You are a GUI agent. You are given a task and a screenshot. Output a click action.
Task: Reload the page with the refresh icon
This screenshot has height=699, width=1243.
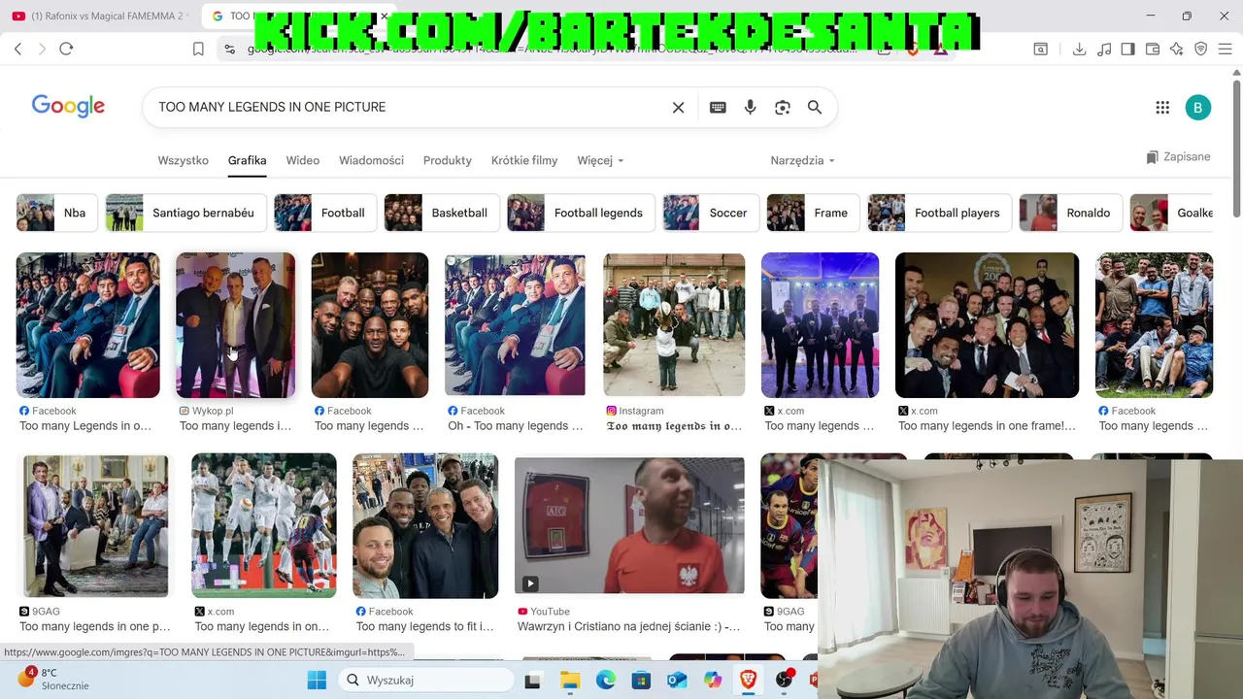pos(66,49)
